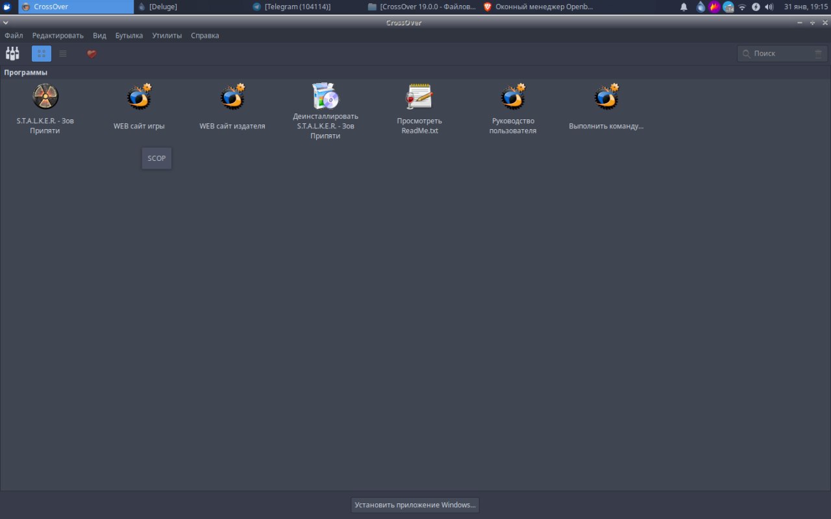Open the WEB сайт издателя shortcut icon
The width and height of the screenshot is (831, 519).
click(x=232, y=97)
